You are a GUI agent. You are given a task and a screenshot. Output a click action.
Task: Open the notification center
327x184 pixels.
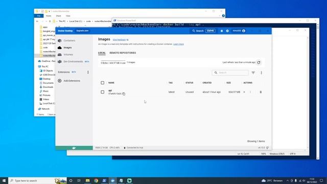tap(321, 180)
